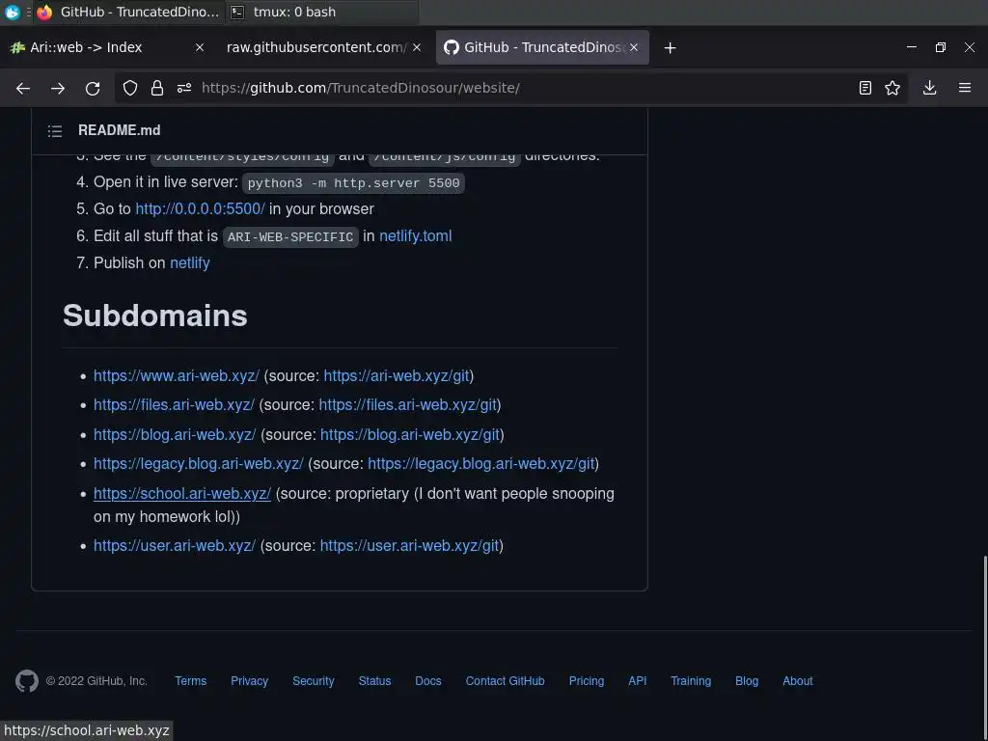This screenshot has height=741, width=988.
Task: Click ARI-WEB-SPECIFIC code text
Action: pyautogui.click(x=290, y=237)
